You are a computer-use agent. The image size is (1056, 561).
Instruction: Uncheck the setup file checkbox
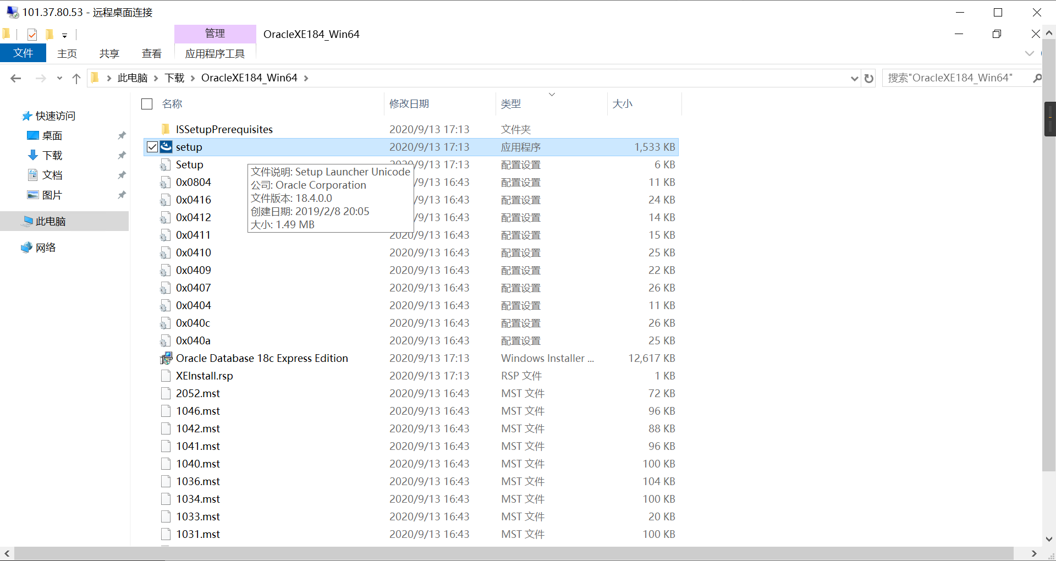coord(152,147)
